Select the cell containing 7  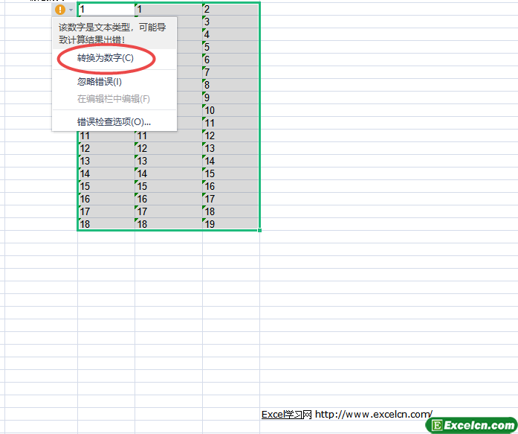[230, 72]
